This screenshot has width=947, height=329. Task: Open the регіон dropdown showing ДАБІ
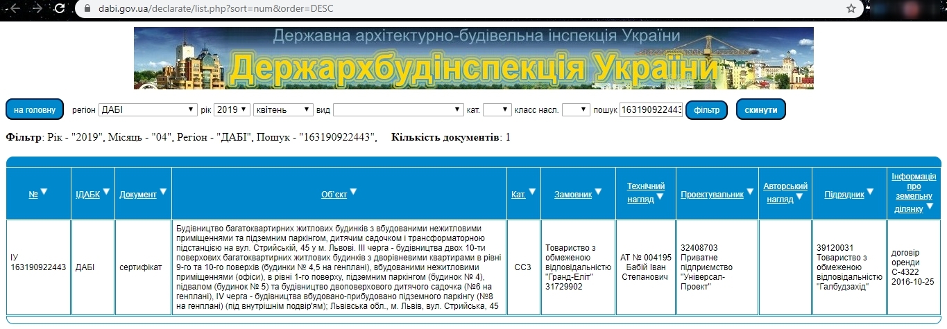[x=148, y=109]
